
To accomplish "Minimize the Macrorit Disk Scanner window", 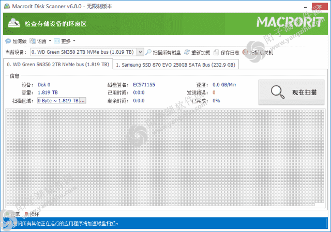I will (x=305, y=7).
